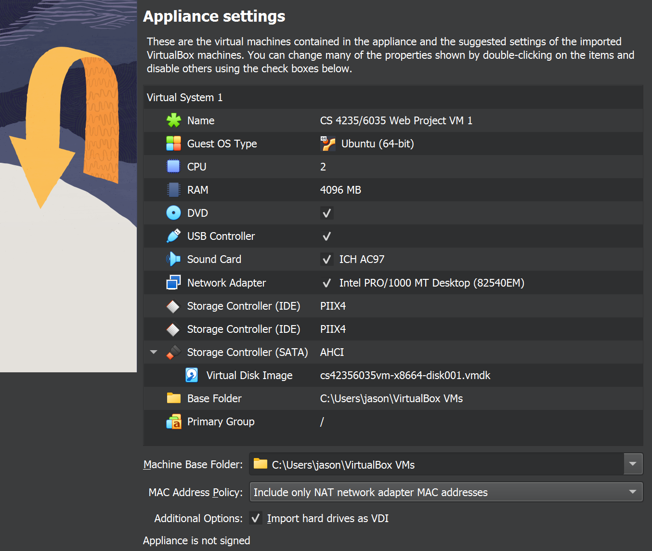
Task: Select the Primary Group '/' value
Action: coord(322,421)
